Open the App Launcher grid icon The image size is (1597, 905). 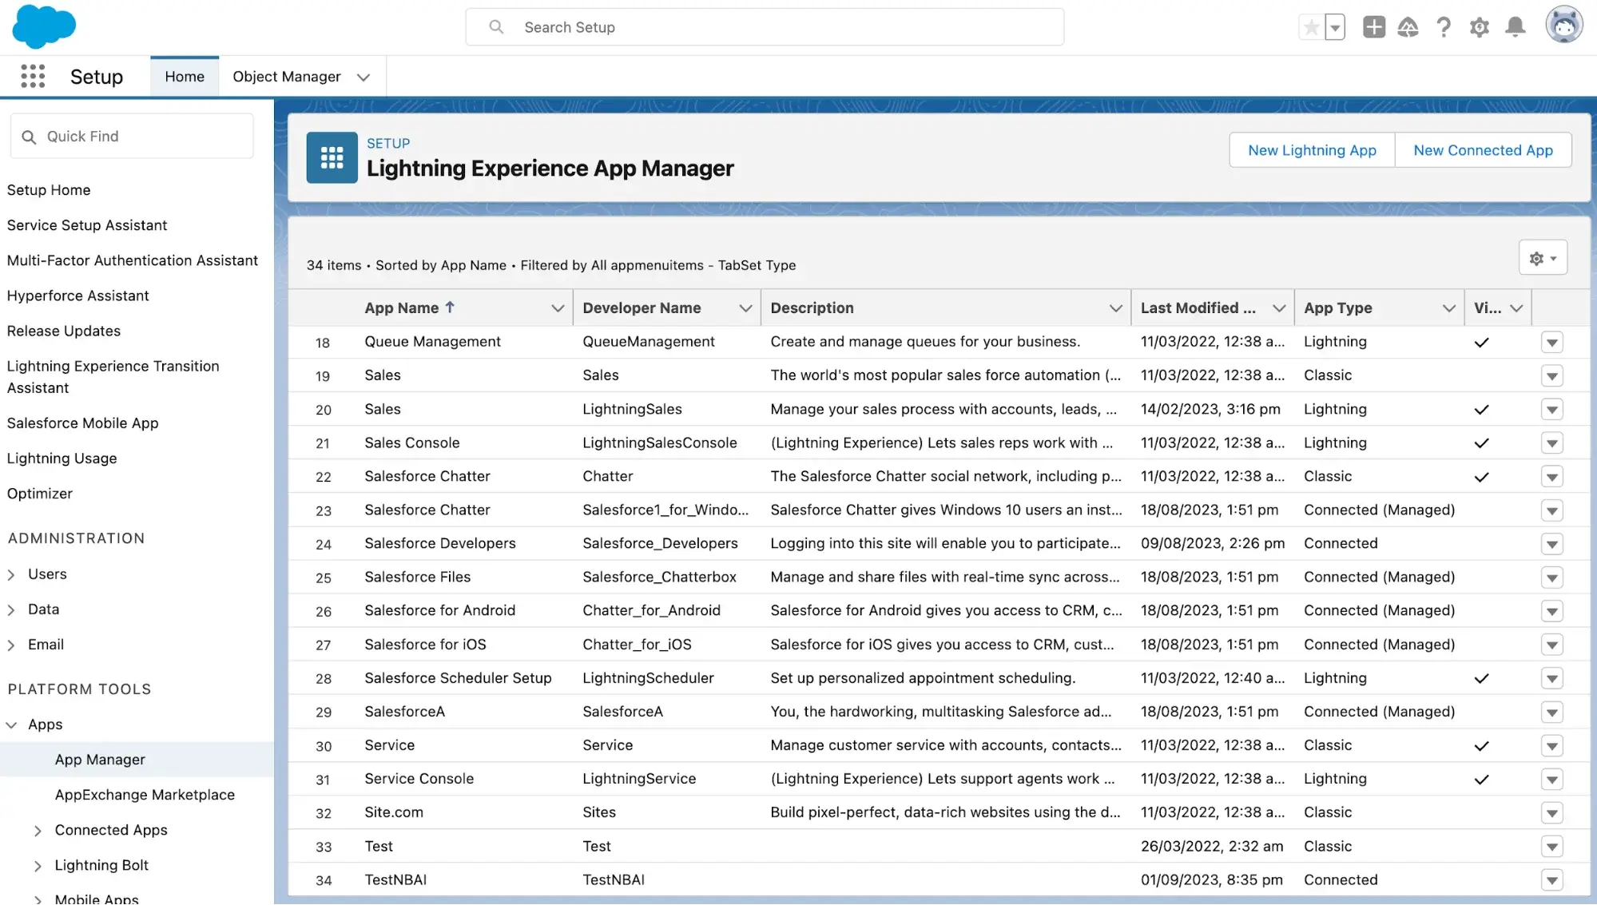click(33, 77)
